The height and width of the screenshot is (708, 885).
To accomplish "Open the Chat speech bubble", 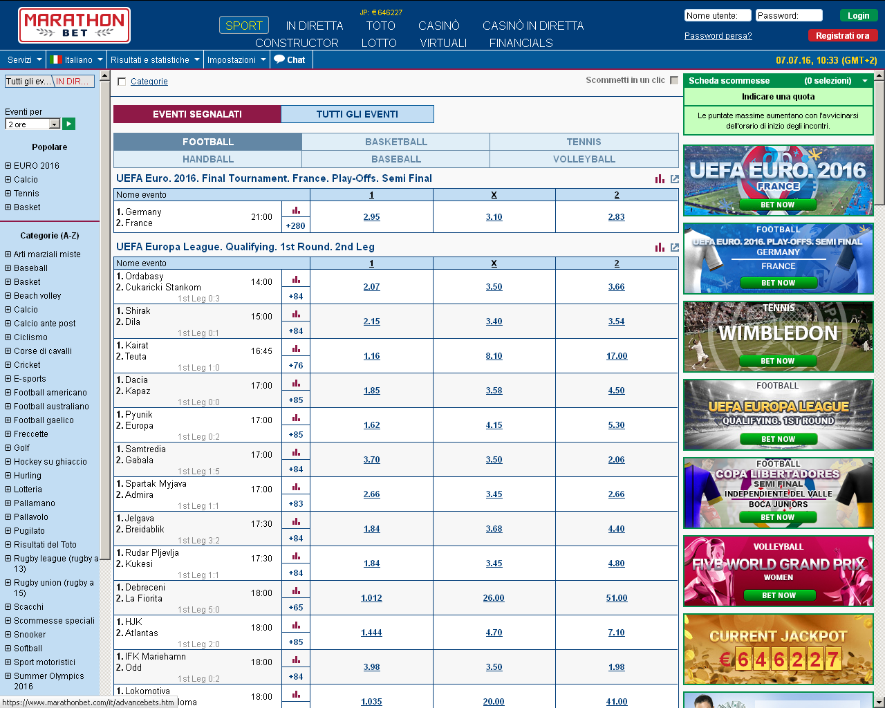I will click(289, 59).
